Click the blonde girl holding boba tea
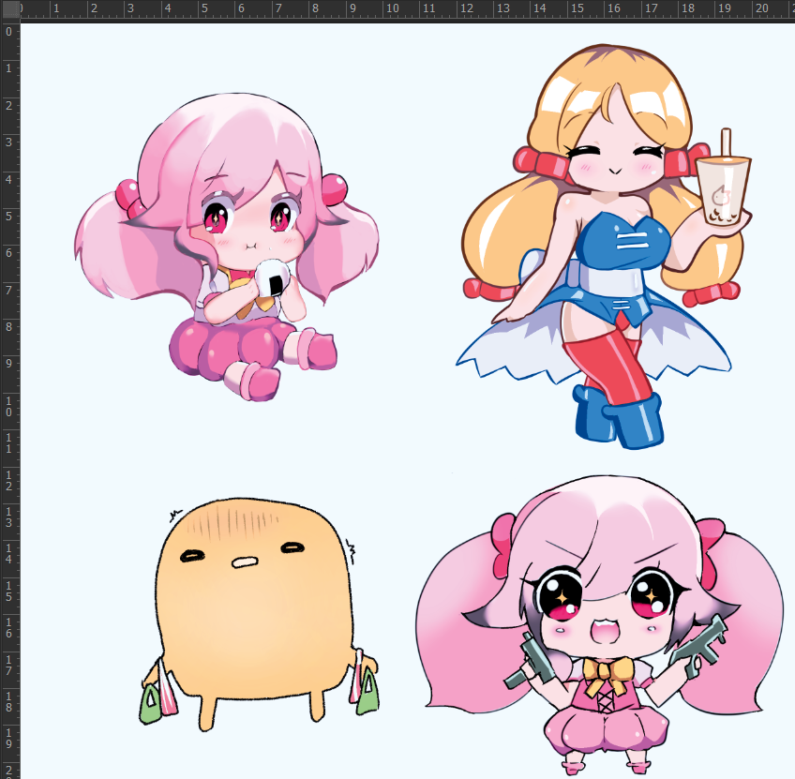Viewport: 795px width, 779px height. [604, 247]
